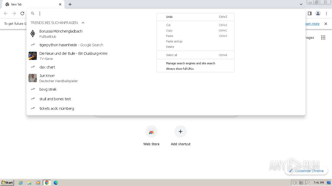
Task: Click the network tray icon
Action: coord(301,183)
